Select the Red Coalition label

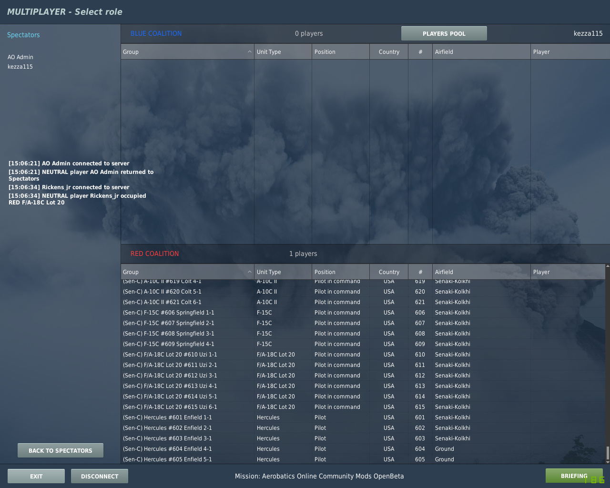pos(154,254)
